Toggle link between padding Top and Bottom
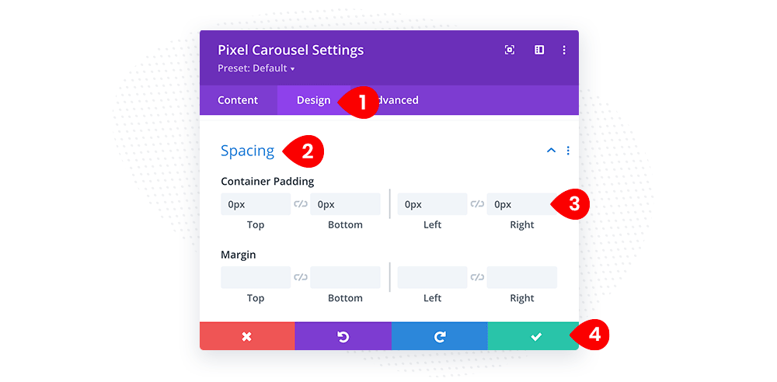 tap(300, 203)
